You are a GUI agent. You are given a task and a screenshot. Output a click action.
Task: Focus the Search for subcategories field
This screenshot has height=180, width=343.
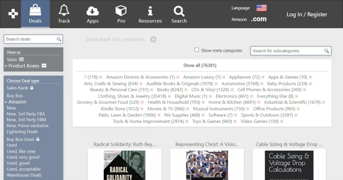pyautogui.click(x=287, y=51)
